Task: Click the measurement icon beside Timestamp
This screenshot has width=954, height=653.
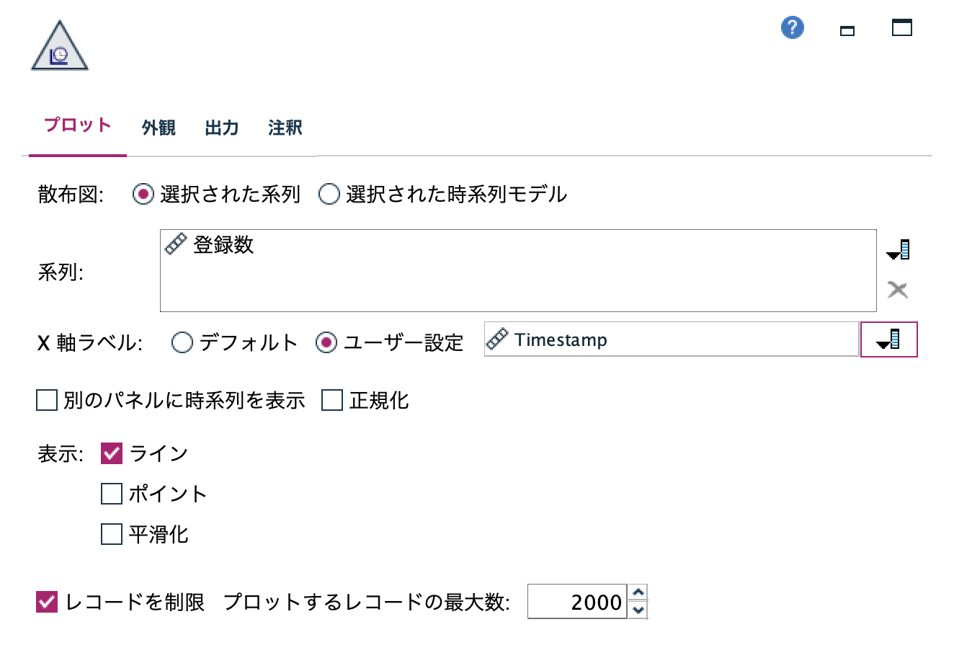Action: pos(497,339)
